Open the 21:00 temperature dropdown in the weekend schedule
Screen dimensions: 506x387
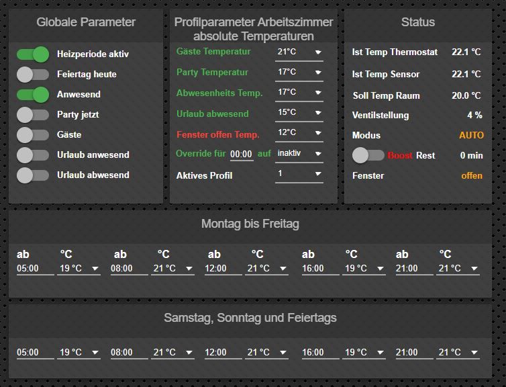(458, 353)
